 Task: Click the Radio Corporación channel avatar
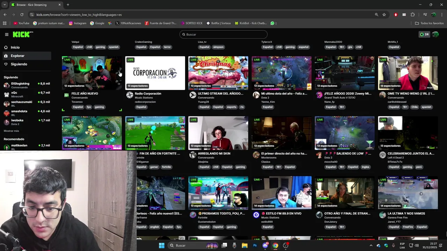(x=130, y=95)
